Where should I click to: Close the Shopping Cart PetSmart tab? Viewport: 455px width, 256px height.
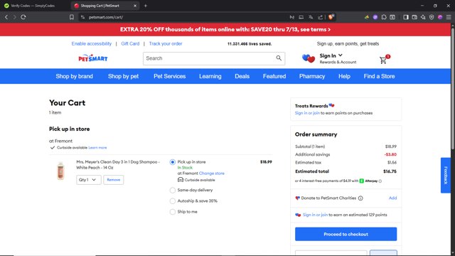(x=135, y=6)
